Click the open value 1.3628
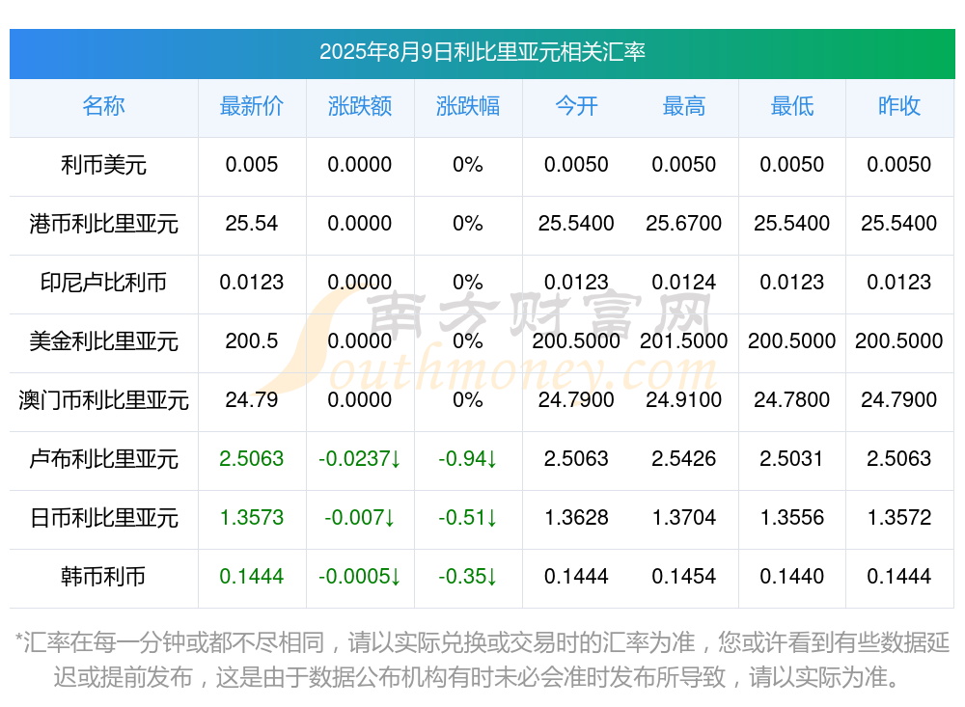The height and width of the screenshot is (707, 965). (576, 518)
